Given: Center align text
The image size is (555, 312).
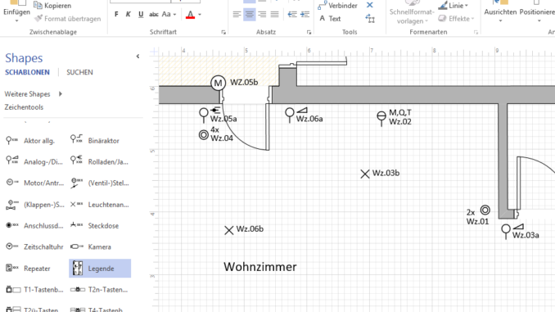Looking at the screenshot, I should [x=250, y=15].
